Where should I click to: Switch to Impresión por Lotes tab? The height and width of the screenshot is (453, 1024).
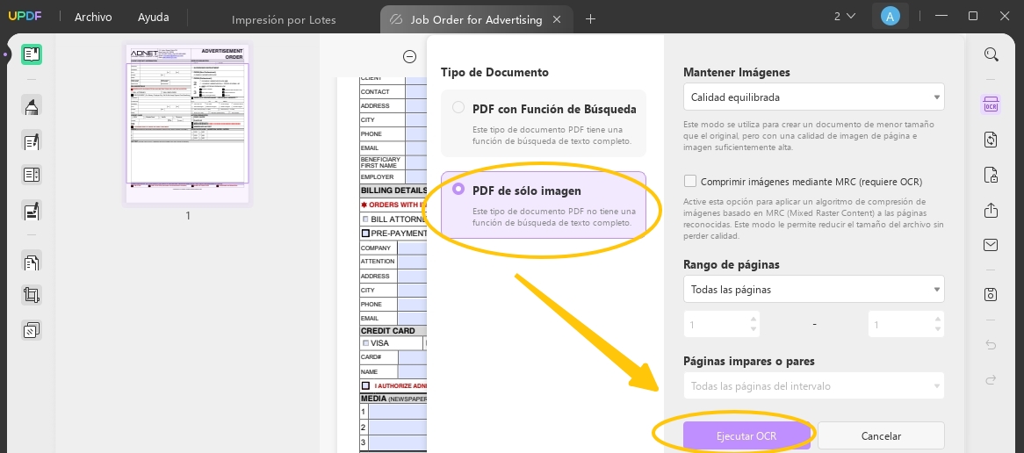tap(284, 19)
